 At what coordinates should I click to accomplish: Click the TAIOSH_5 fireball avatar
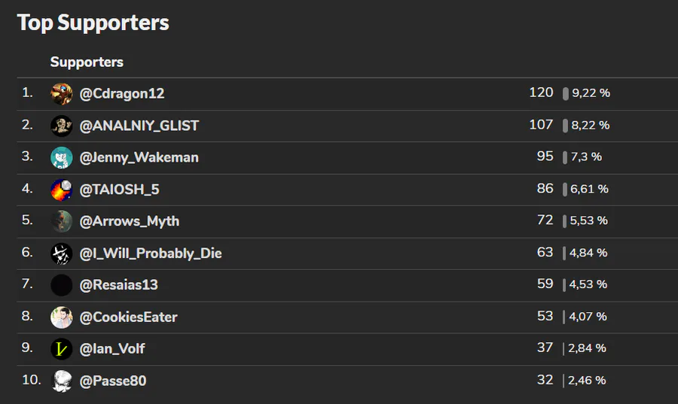coord(62,190)
